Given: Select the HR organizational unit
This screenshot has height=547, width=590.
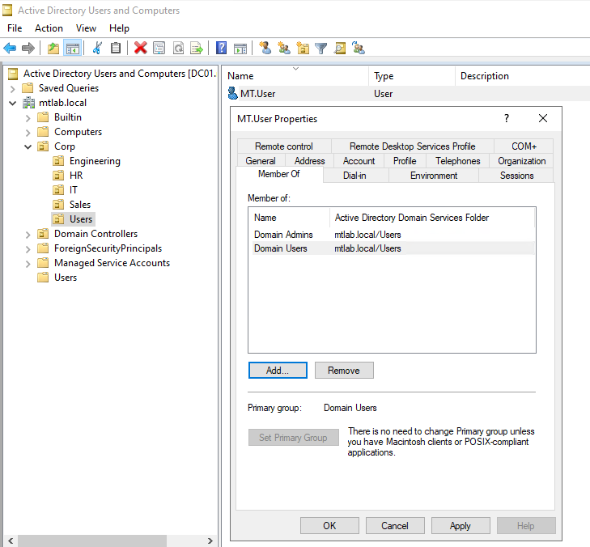Looking at the screenshot, I should pos(76,176).
